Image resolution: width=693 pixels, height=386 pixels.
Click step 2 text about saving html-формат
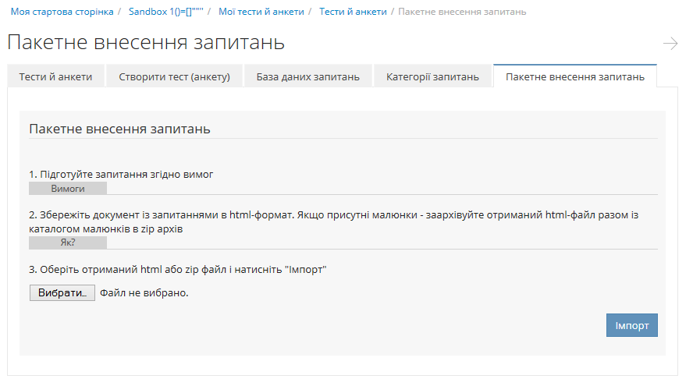click(x=333, y=221)
